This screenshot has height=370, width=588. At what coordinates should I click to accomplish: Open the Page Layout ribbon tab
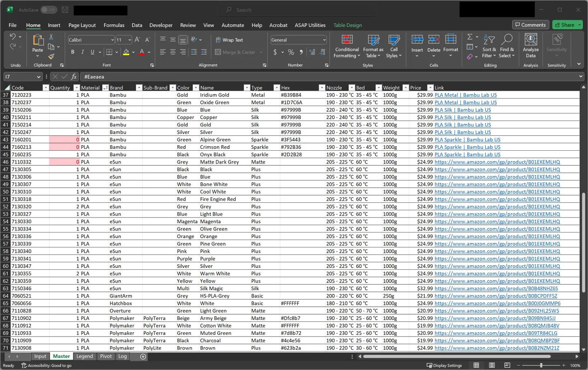(82, 25)
